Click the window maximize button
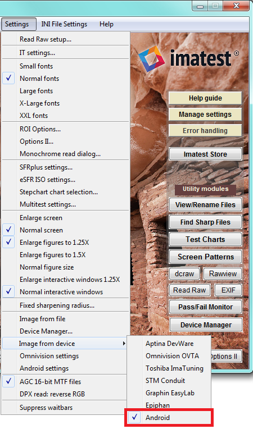The image size is (253, 429). pos(215,6)
